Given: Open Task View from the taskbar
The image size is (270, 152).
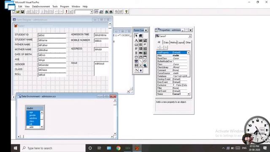Looking at the screenshot, I should (100, 148).
